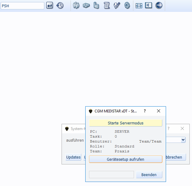
Task: Click the round CGM logo icon
Action: [159, 6]
